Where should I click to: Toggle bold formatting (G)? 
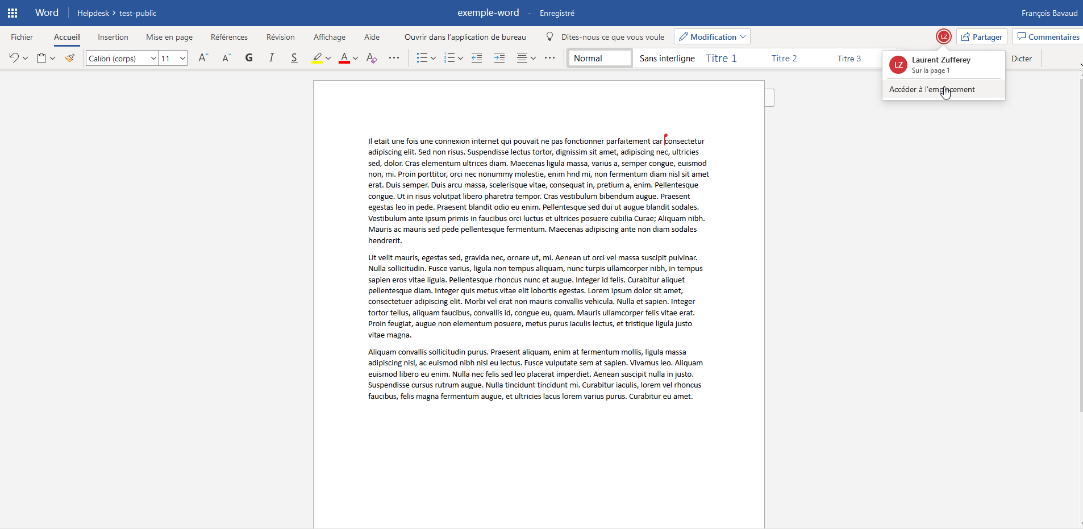(x=249, y=58)
